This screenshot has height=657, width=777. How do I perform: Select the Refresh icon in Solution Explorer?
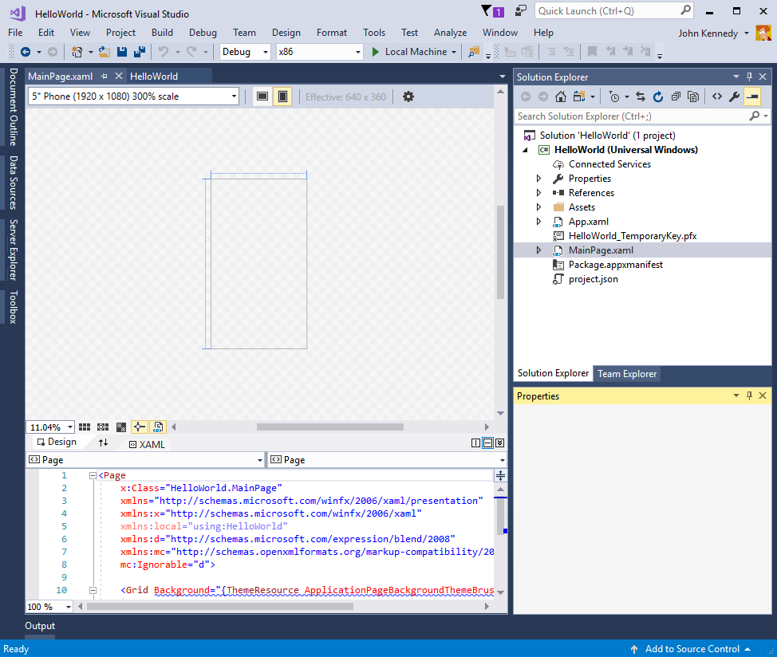(658, 96)
